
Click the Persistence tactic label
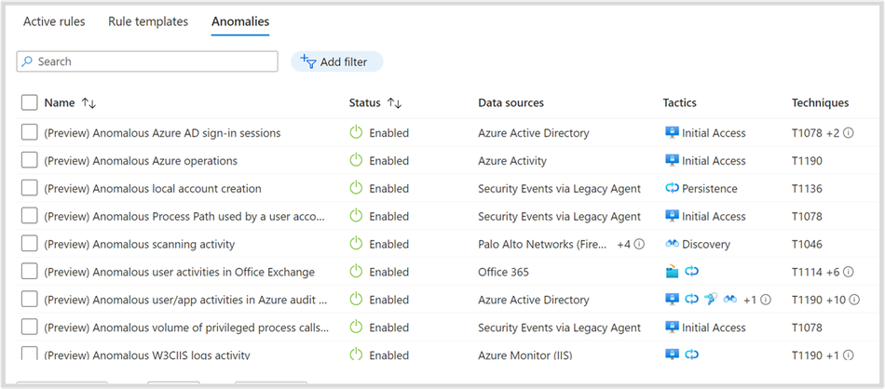coord(710,188)
